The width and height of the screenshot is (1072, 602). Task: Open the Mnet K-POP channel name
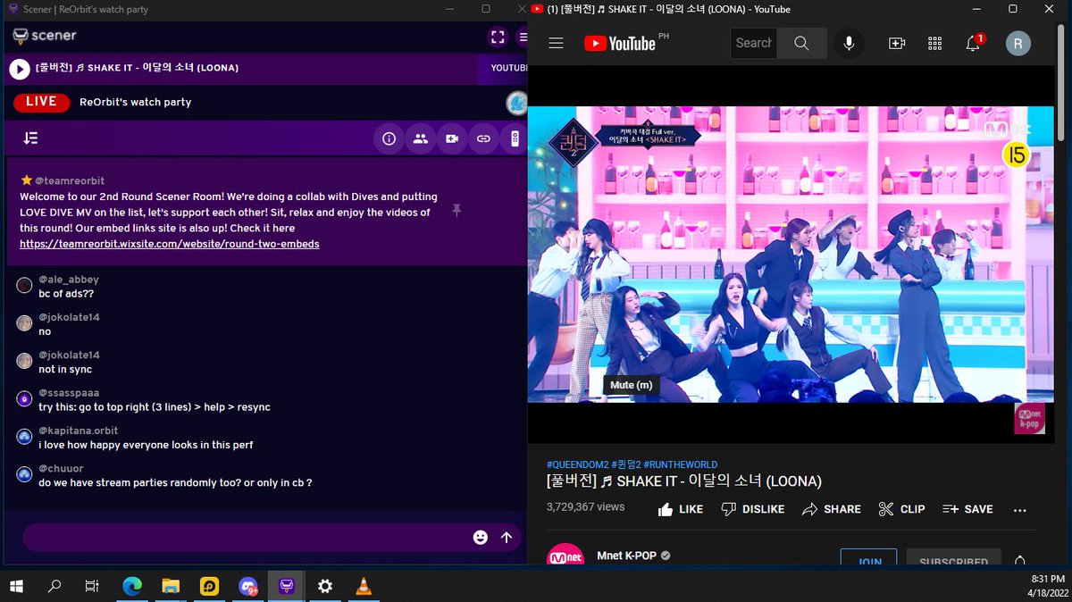[x=626, y=556]
